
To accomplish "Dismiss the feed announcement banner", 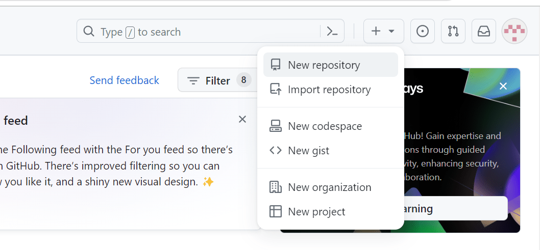I will pyautogui.click(x=242, y=119).
